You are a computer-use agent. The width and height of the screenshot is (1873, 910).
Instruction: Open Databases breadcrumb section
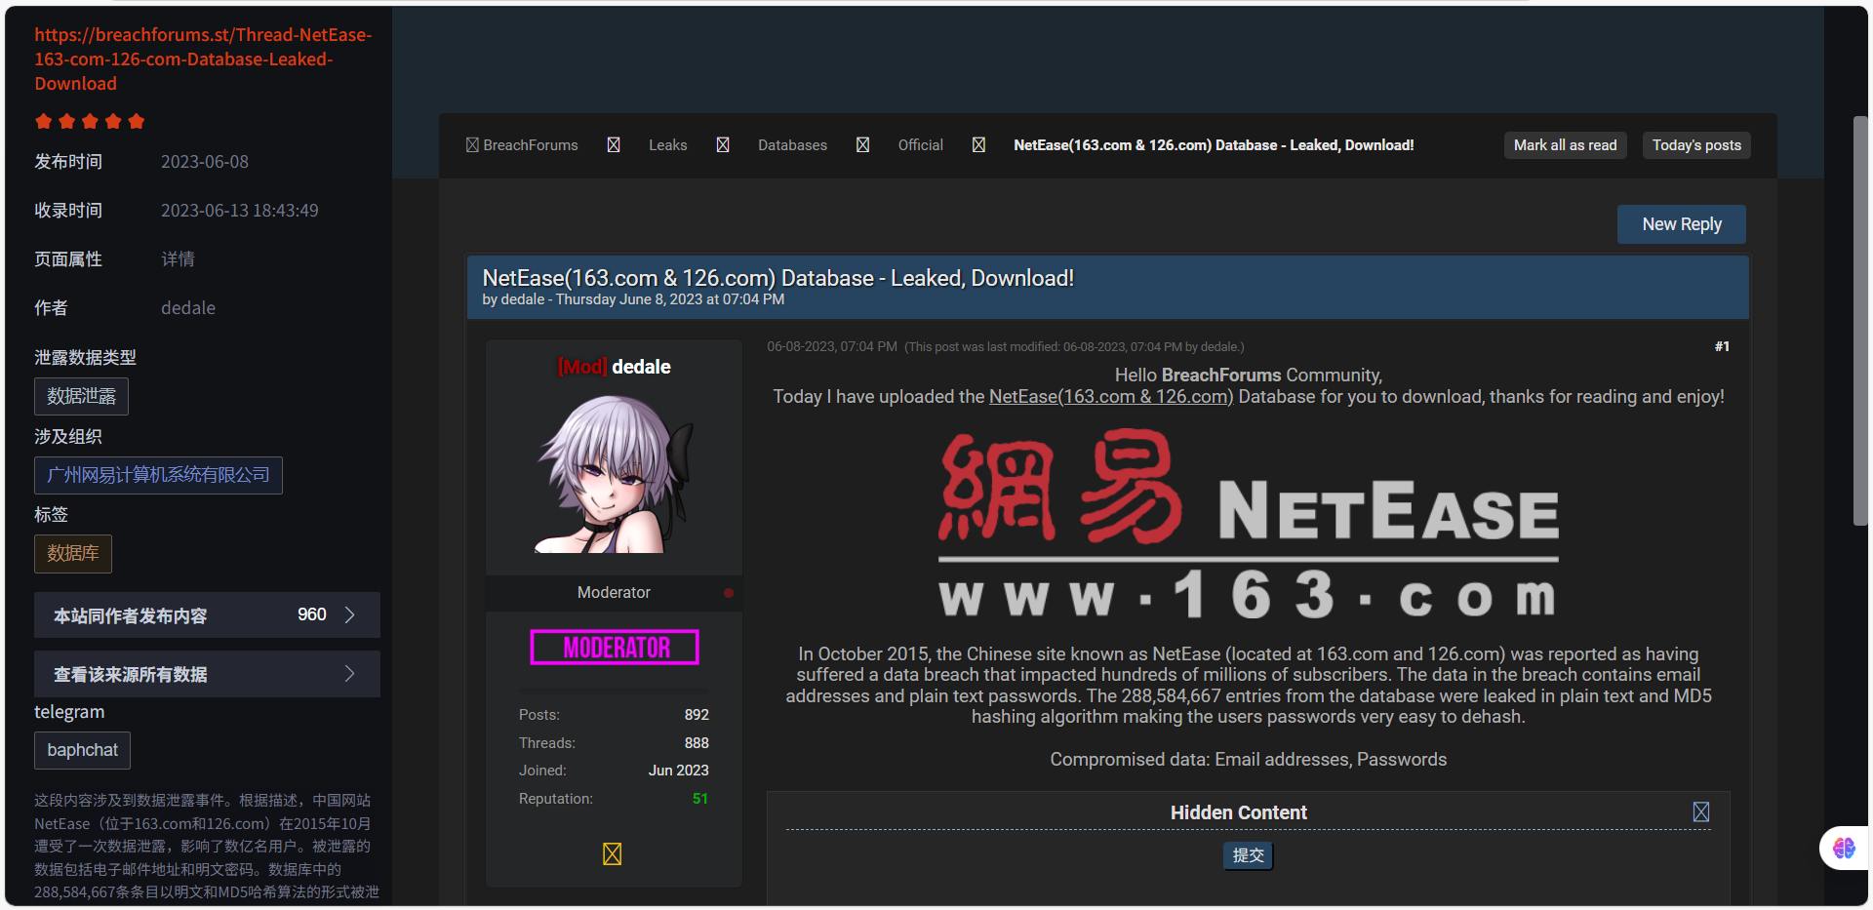pyautogui.click(x=792, y=145)
